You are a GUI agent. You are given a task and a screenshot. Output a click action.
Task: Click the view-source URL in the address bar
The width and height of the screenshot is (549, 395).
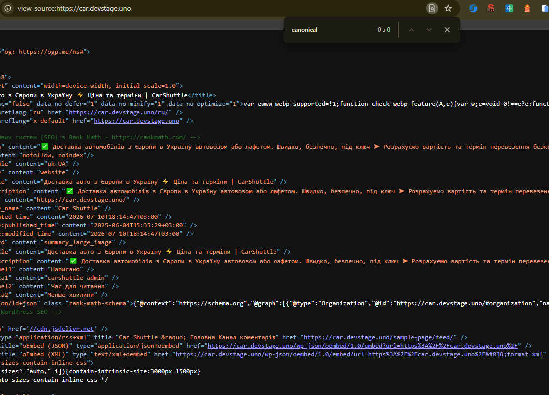tap(74, 9)
